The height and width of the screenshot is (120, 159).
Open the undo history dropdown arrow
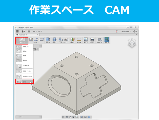point(36,31)
